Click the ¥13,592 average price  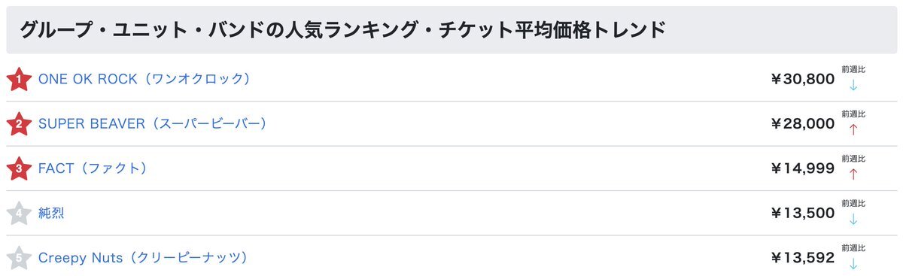(x=803, y=258)
